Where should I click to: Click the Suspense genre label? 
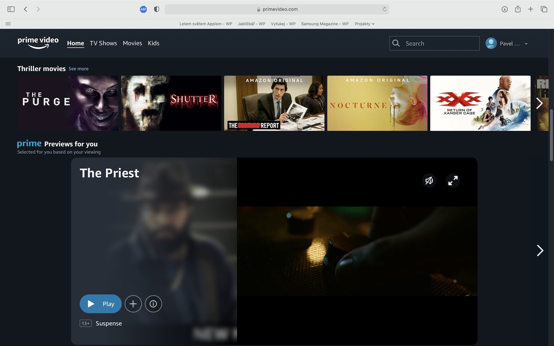pyautogui.click(x=109, y=323)
